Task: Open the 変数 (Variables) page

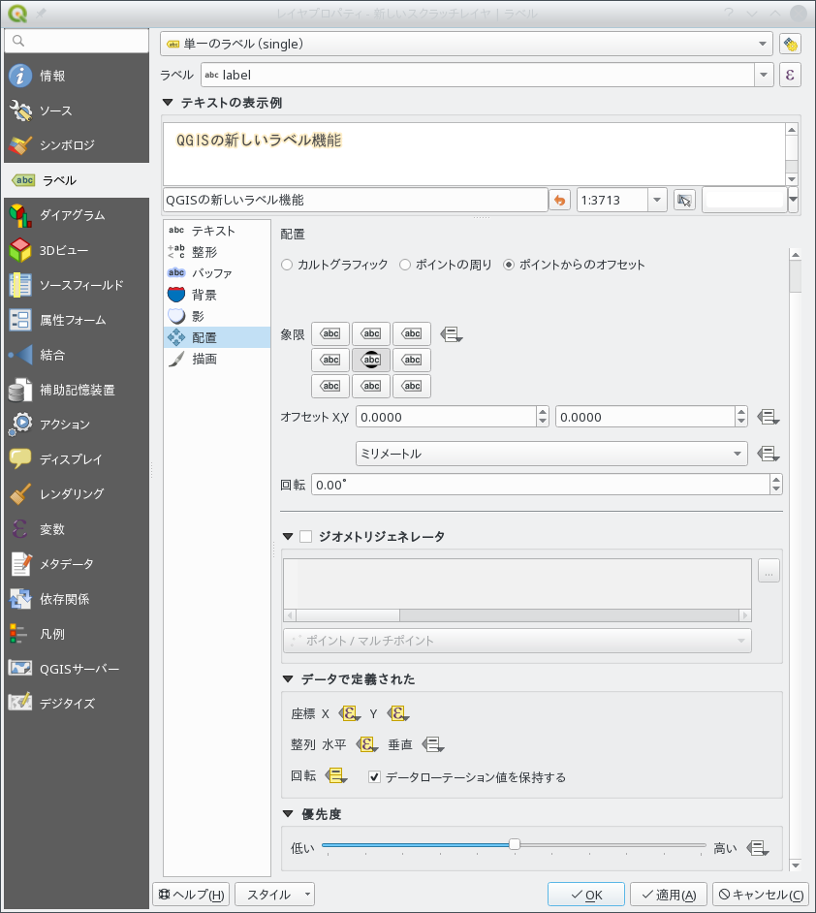Action: point(77,528)
